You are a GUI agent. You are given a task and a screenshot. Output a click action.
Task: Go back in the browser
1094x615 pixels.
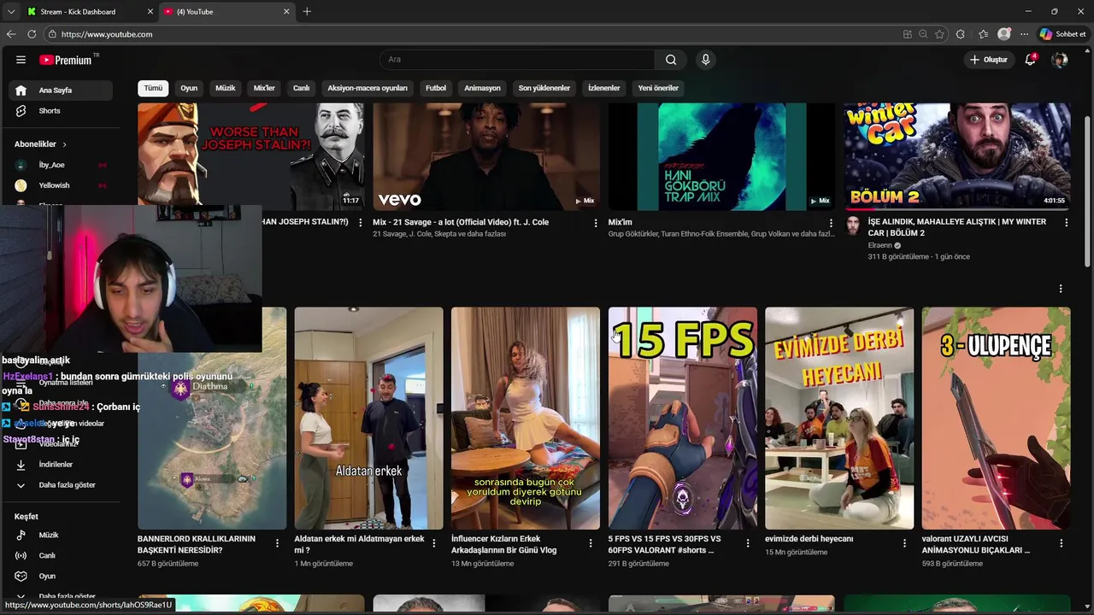[x=11, y=34]
